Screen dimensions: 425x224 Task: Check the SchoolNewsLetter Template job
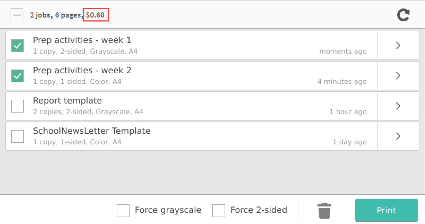tap(18, 136)
